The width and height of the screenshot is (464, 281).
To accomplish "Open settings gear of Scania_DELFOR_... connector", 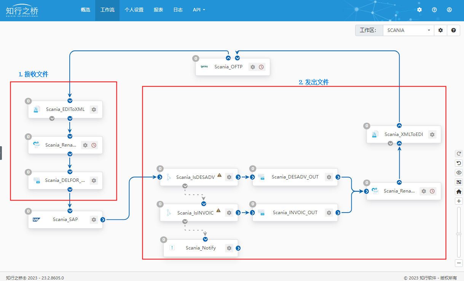I will [x=94, y=180].
